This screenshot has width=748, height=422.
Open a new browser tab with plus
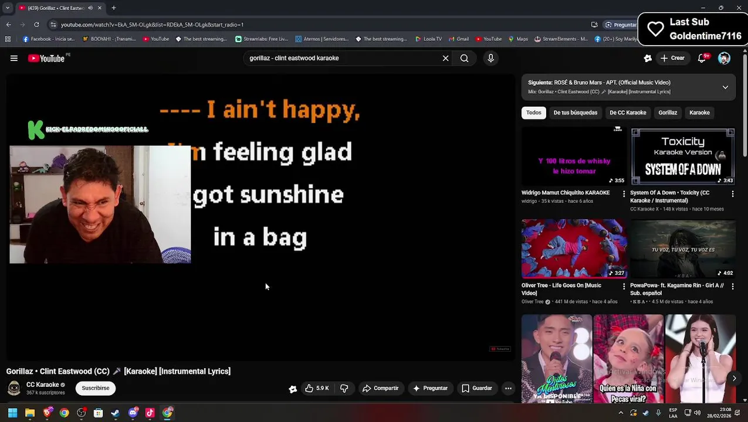(114, 8)
